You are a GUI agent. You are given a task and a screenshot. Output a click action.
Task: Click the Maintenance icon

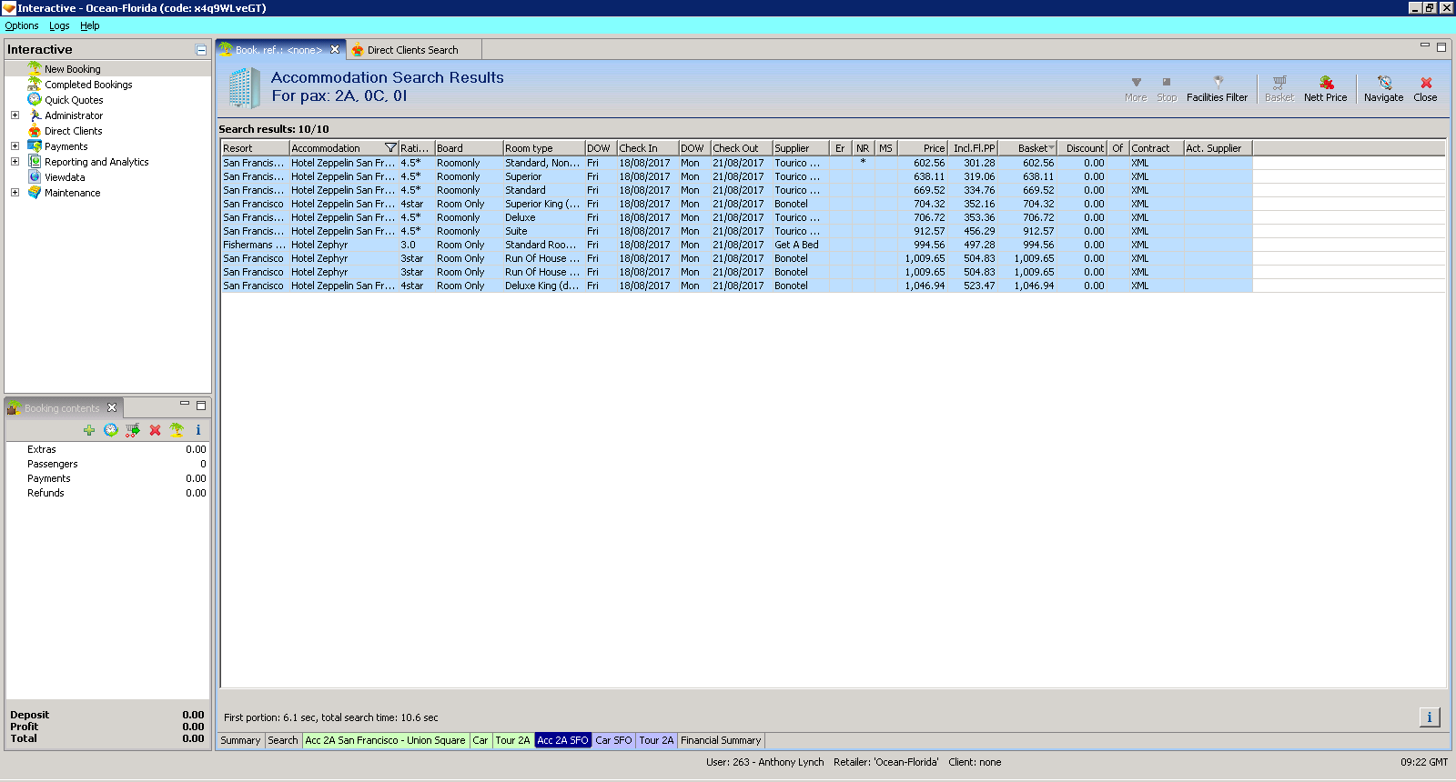pyautogui.click(x=35, y=193)
